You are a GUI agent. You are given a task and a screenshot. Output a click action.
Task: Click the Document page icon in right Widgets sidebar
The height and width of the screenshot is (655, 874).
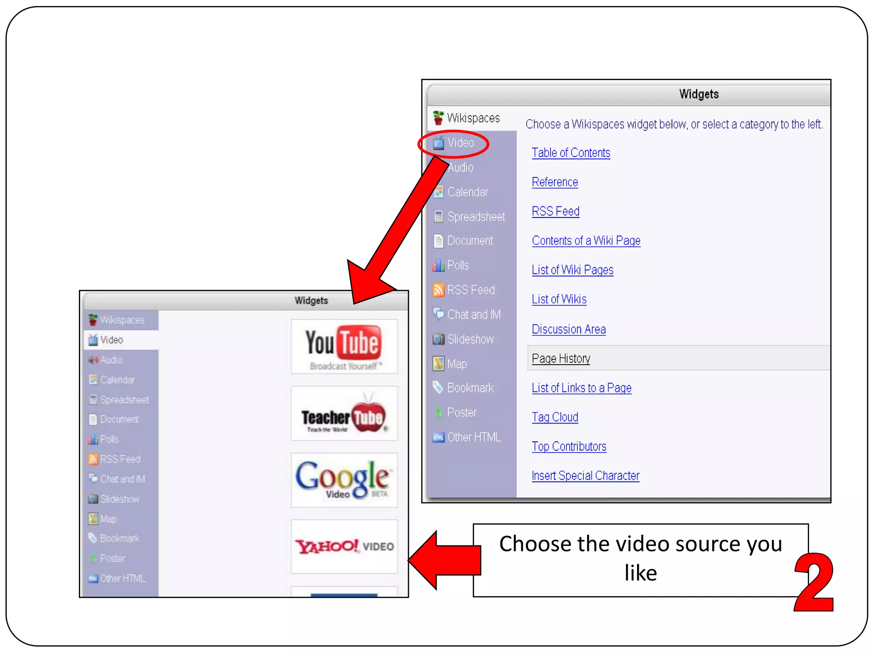(x=438, y=241)
